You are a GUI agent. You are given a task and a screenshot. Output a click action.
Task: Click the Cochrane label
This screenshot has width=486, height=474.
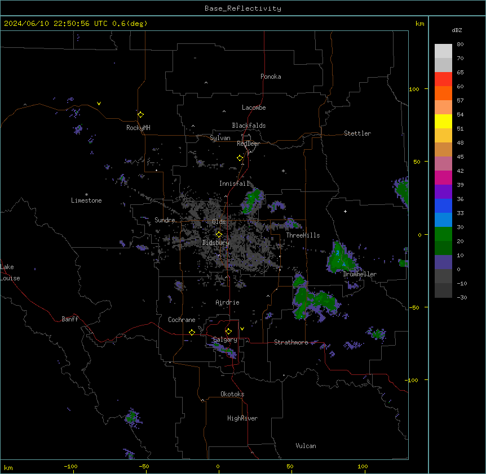[182, 320]
